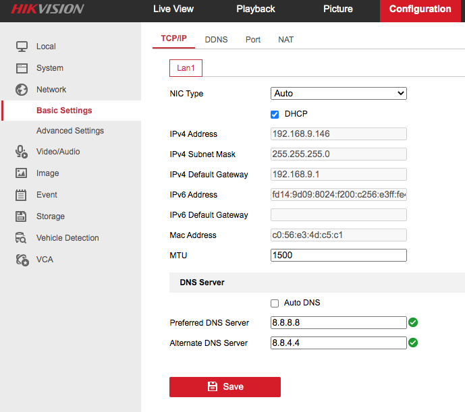Click the VCA icon in sidebar
The height and width of the screenshot is (412, 465).
click(22, 260)
